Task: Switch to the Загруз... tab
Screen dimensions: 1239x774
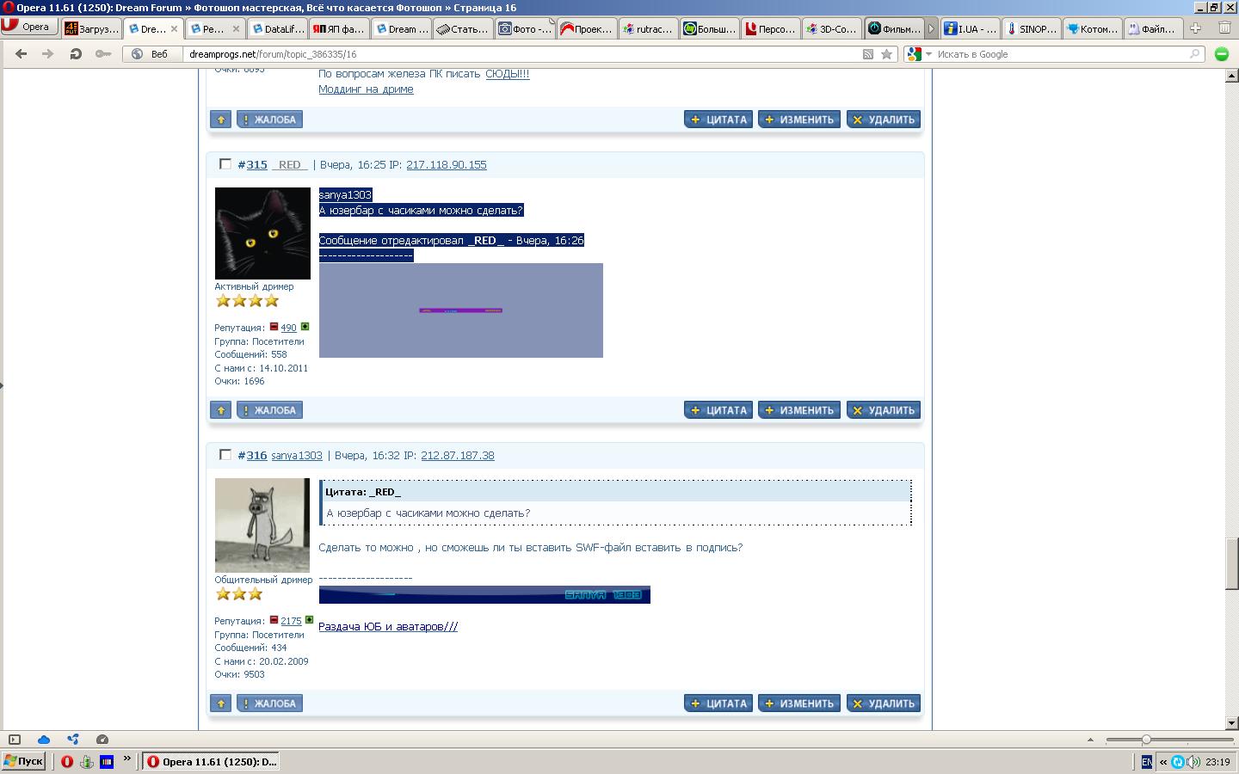Action: click(x=92, y=28)
